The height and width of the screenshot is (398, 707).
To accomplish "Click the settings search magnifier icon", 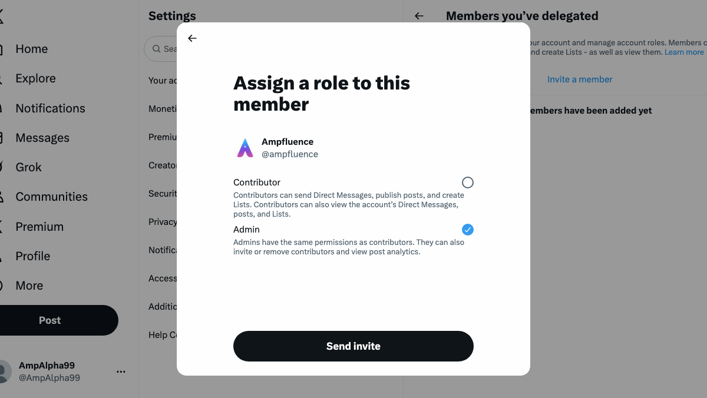I will click(x=157, y=49).
